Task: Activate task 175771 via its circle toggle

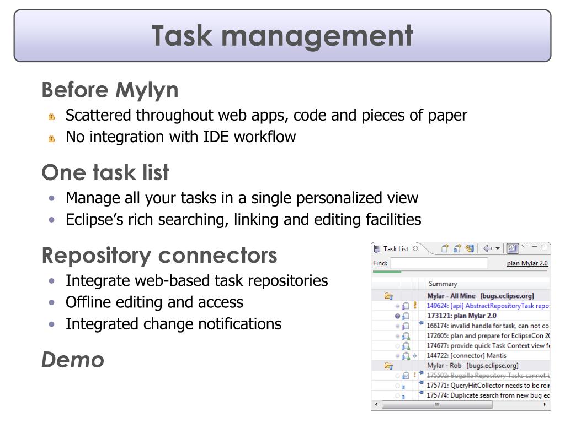Action: click(x=397, y=386)
